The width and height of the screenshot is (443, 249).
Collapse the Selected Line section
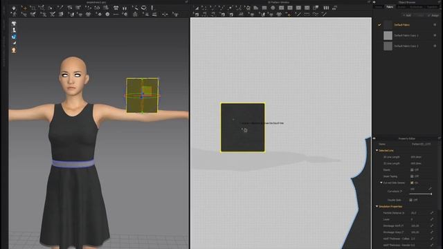coord(377,151)
